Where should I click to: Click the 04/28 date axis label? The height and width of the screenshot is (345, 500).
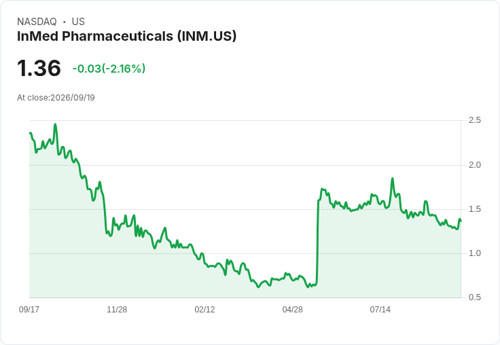click(292, 309)
